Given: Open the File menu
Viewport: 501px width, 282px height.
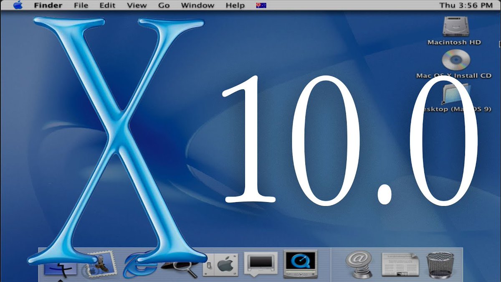Looking at the screenshot, I should (81, 5).
